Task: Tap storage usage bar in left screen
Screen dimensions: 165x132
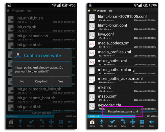Action: [42, 116]
